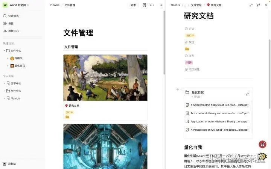Expand the 量化自我 tree item in sidebar

click(8, 66)
